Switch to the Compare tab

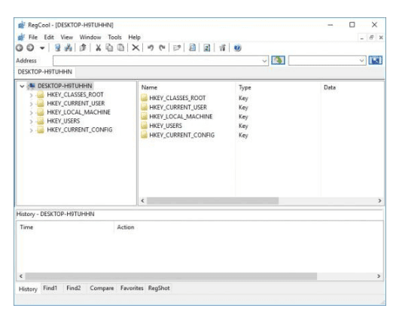(x=102, y=288)
